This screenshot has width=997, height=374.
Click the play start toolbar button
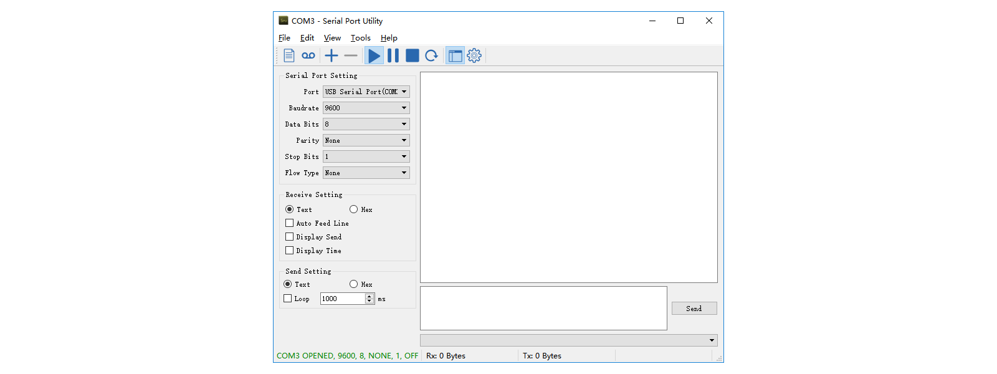pos(374,55)
